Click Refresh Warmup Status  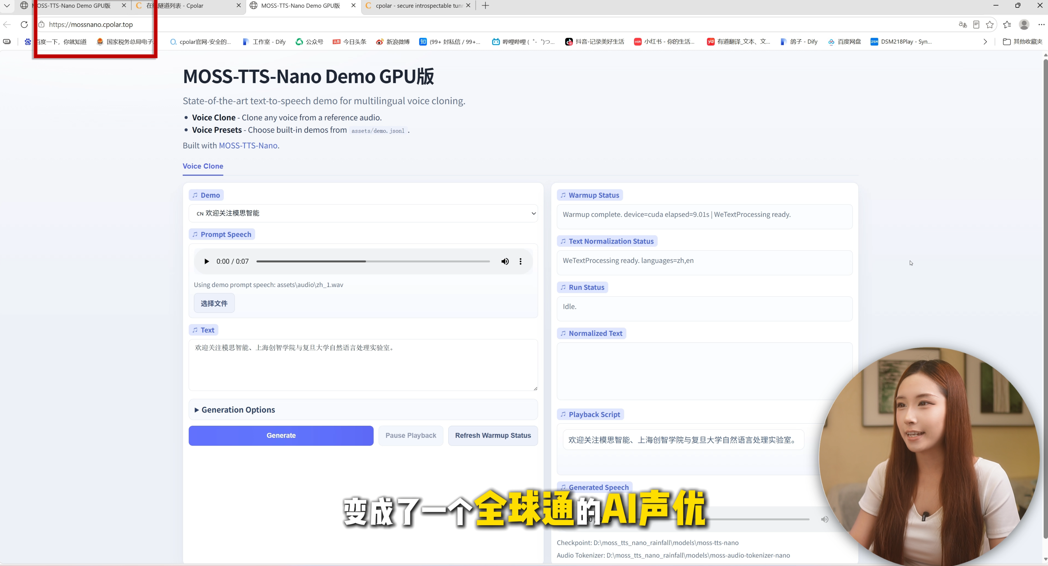tap(493, 435)
